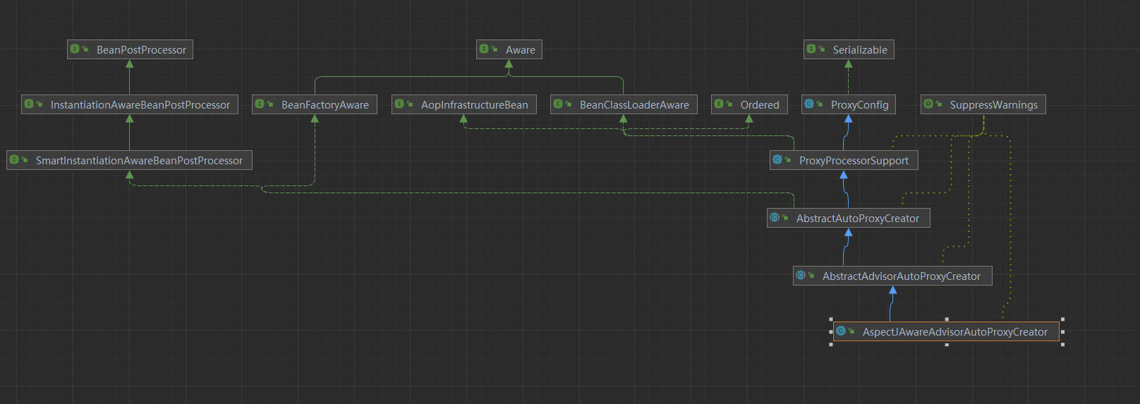This screenshot has width=1140, height=404.
Task: Click the interface icon beside Aware
Action: [484, 49]
